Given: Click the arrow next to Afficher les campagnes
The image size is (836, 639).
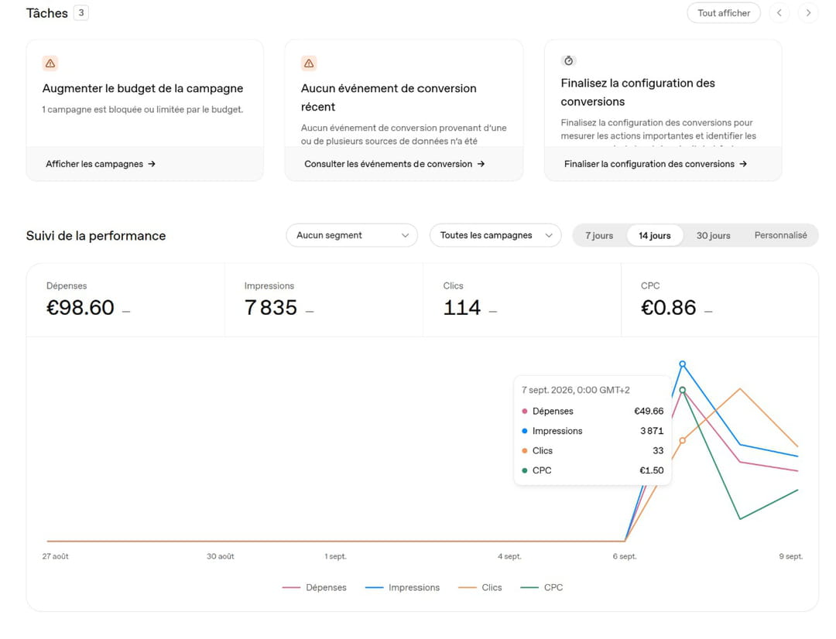Looking at the screenshot, I should pyautogui.click(x=152, y=164).
